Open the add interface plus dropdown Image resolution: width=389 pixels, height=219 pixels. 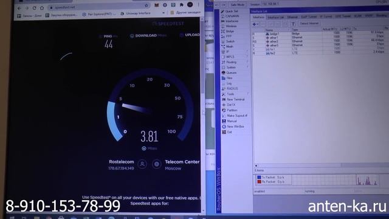(x=255, y=24)
